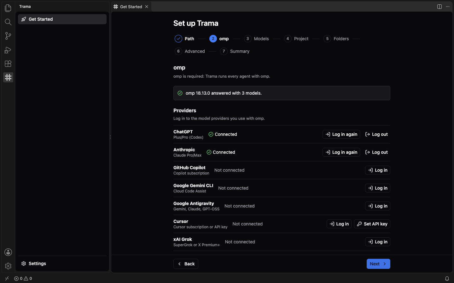The image size is (454, 283).
Task: Click the remote window status icon
Action: [x=7, y=279]
